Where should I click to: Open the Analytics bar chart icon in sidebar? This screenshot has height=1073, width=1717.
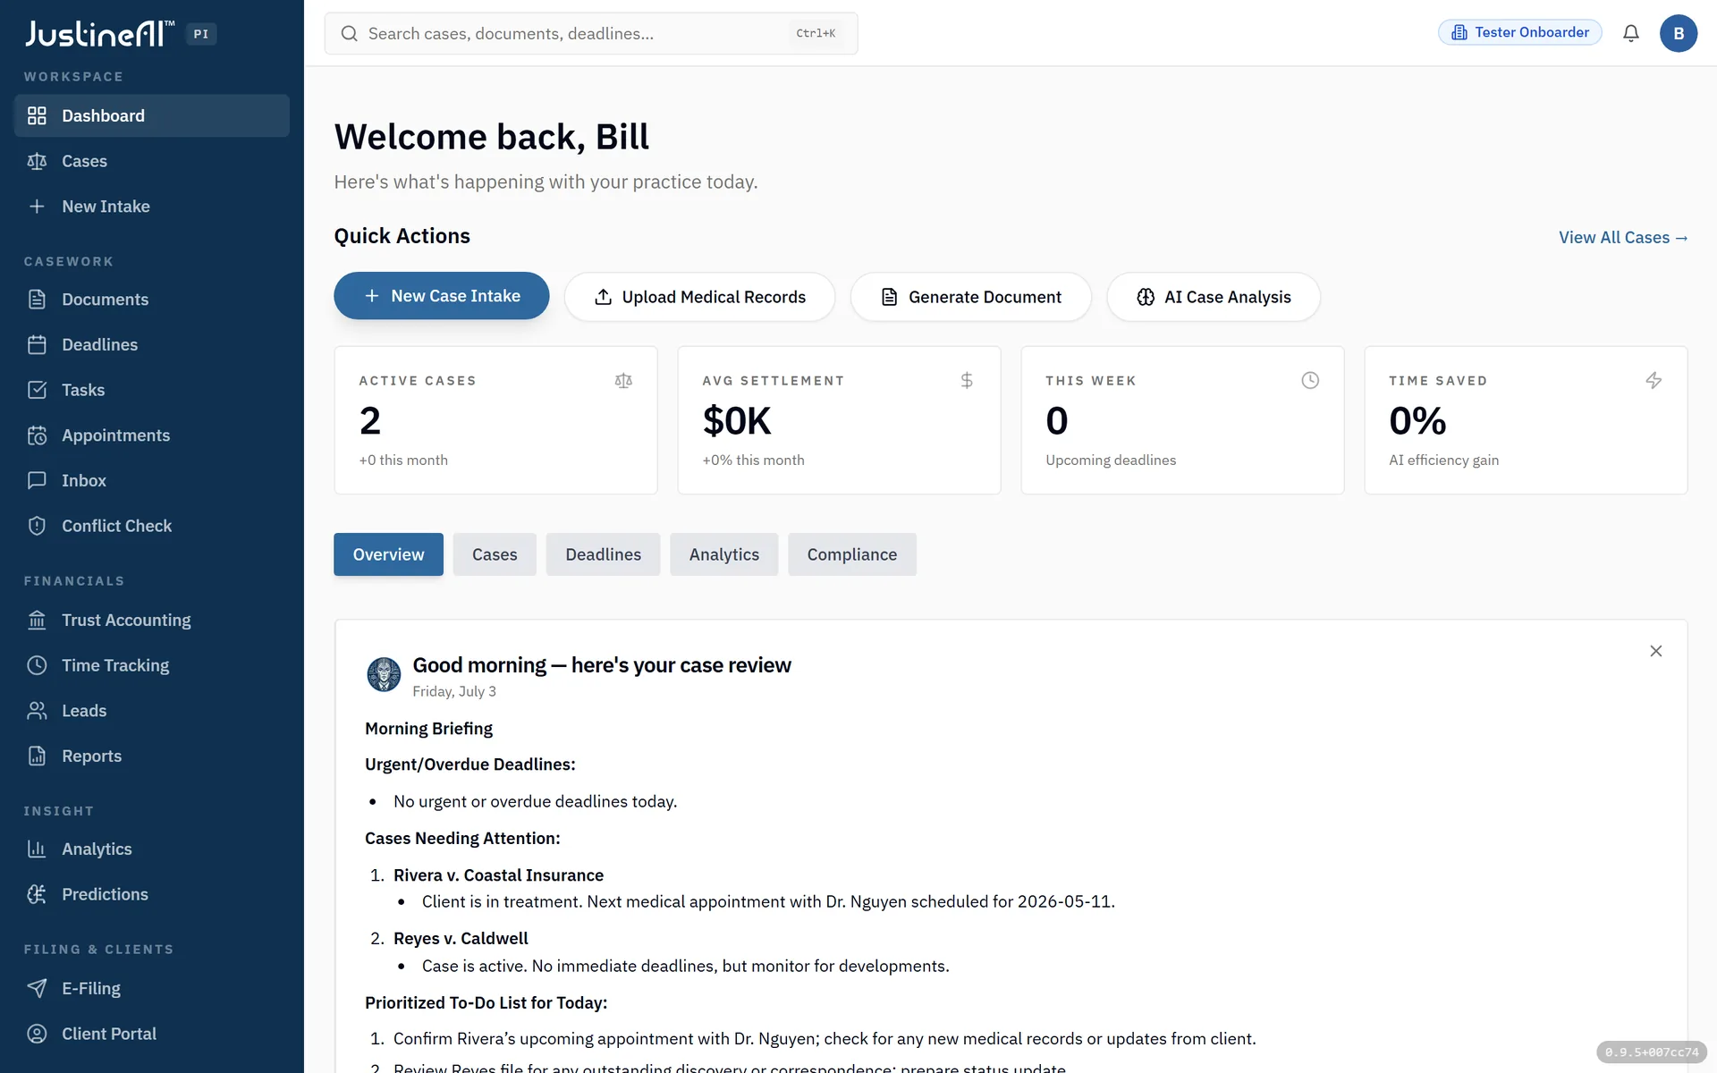click(x=37, y=849)
